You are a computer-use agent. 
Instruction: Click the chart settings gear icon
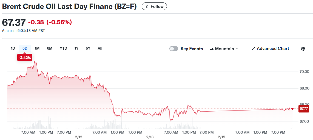[303, 49]
